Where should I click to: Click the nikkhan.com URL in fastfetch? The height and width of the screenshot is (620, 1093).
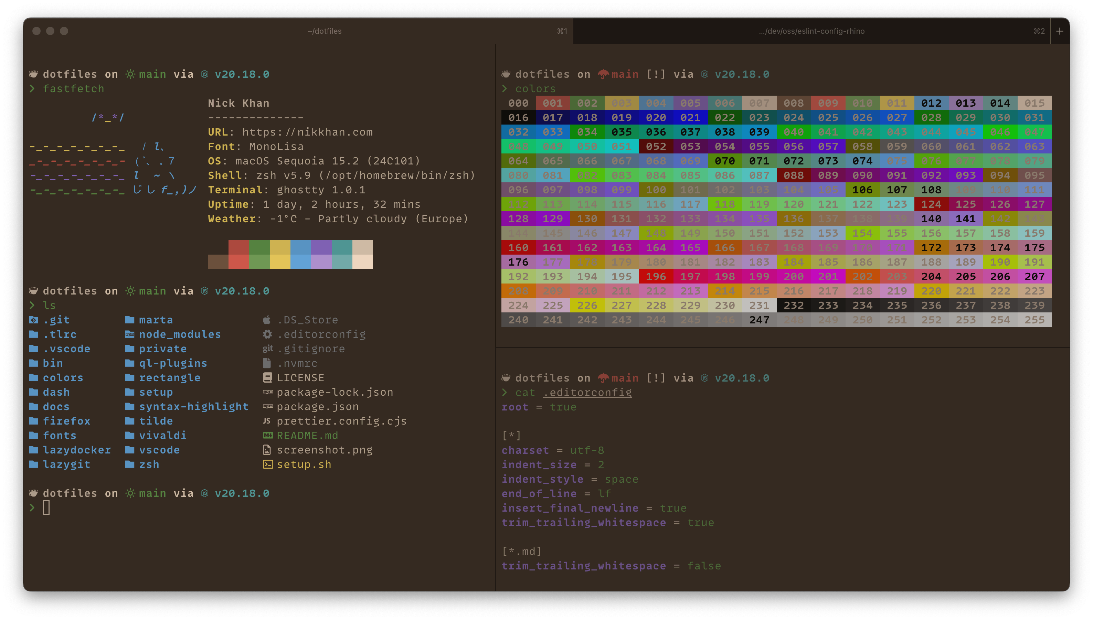[307, 132]
